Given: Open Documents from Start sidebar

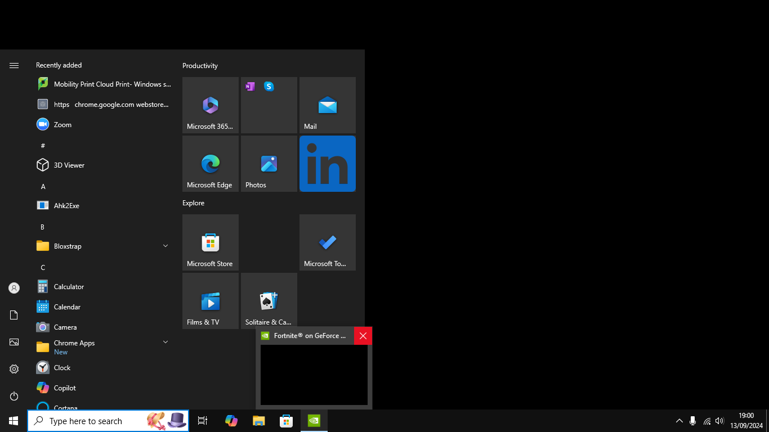Looking at the screenshot, I should pyautogui.click(x=14, y=315).
